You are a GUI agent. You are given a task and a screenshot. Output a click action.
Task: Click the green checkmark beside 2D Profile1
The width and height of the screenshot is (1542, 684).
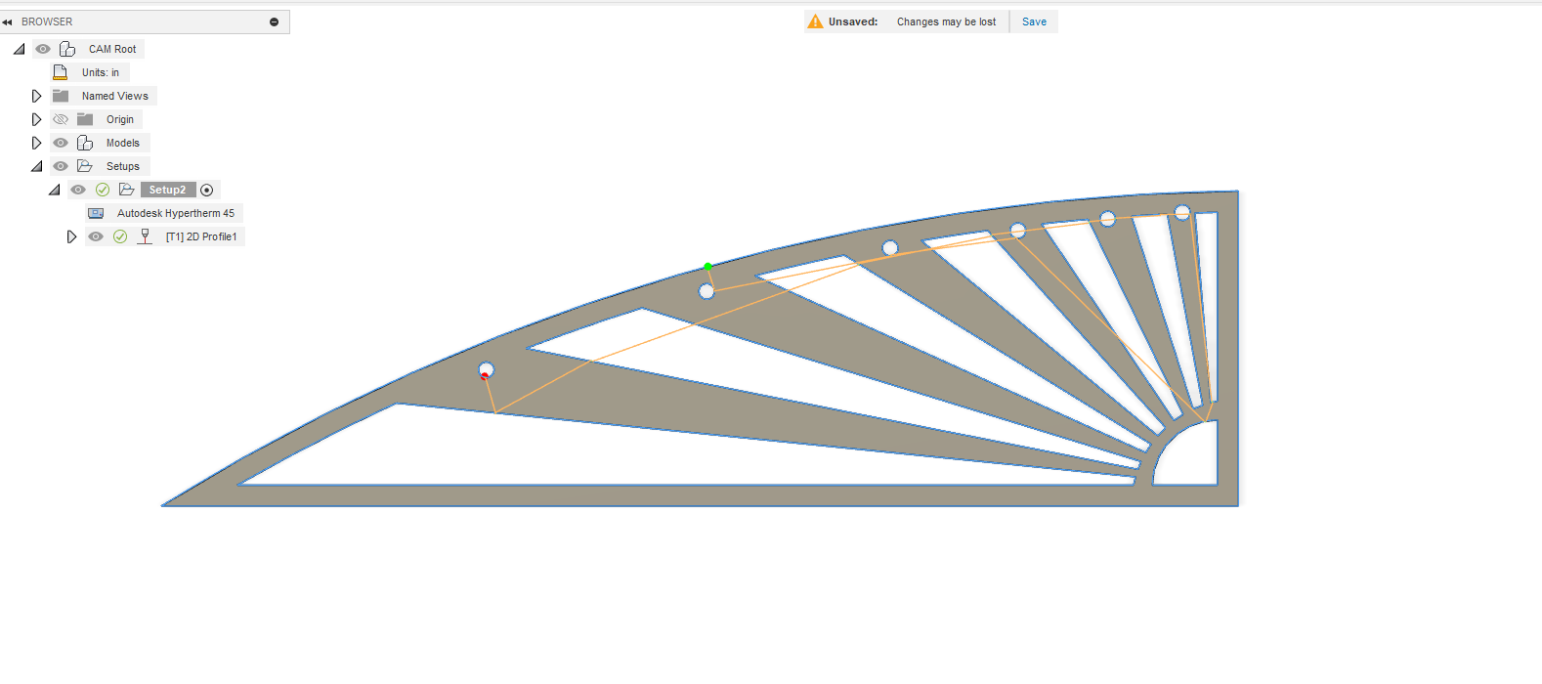pos(120,236)
